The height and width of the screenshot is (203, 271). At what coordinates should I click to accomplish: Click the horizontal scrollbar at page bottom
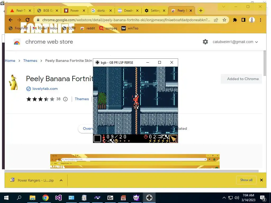tap(132, 171)
